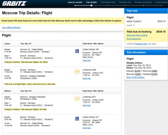Open Price Assurance link
This screenshot has width=168, height=135.
(133, 39)
